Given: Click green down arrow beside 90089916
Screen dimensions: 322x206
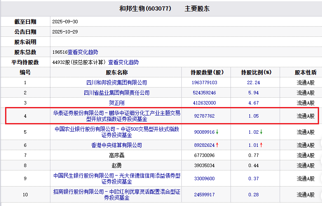Looking at the screenshot, I should click(x=217, y=132).
